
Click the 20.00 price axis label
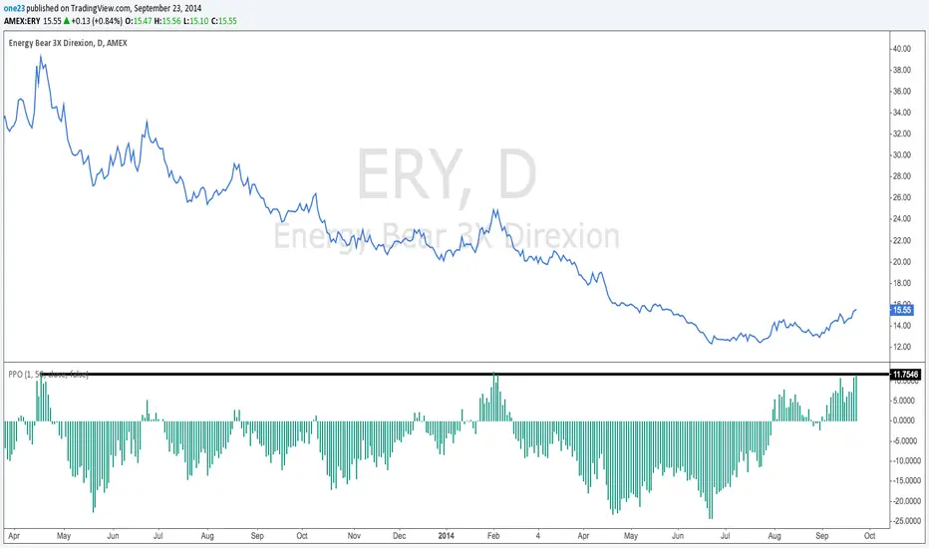click(902, 262)
